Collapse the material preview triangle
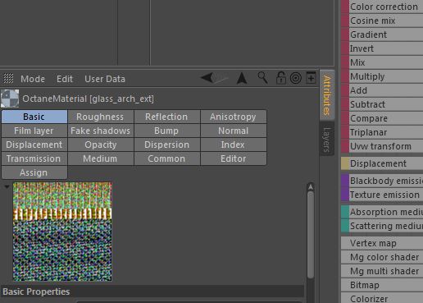Image resolution: width=423 pixels, height=303 pixels. coord(7,187)
